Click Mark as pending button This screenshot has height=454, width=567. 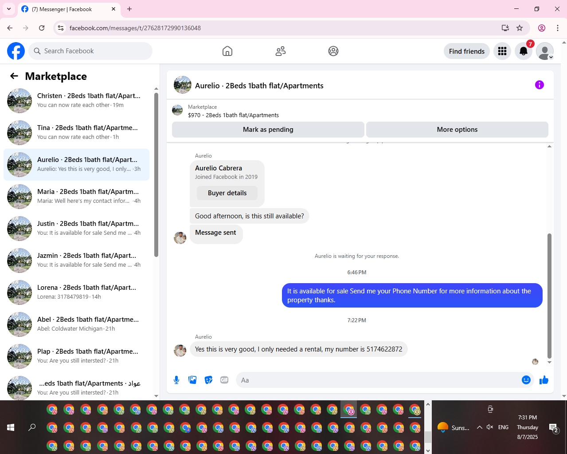coord(268,130)
